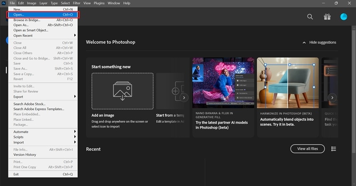Screen dimensions: 356x186
Task: Open the Image menu
Action: 32,3
